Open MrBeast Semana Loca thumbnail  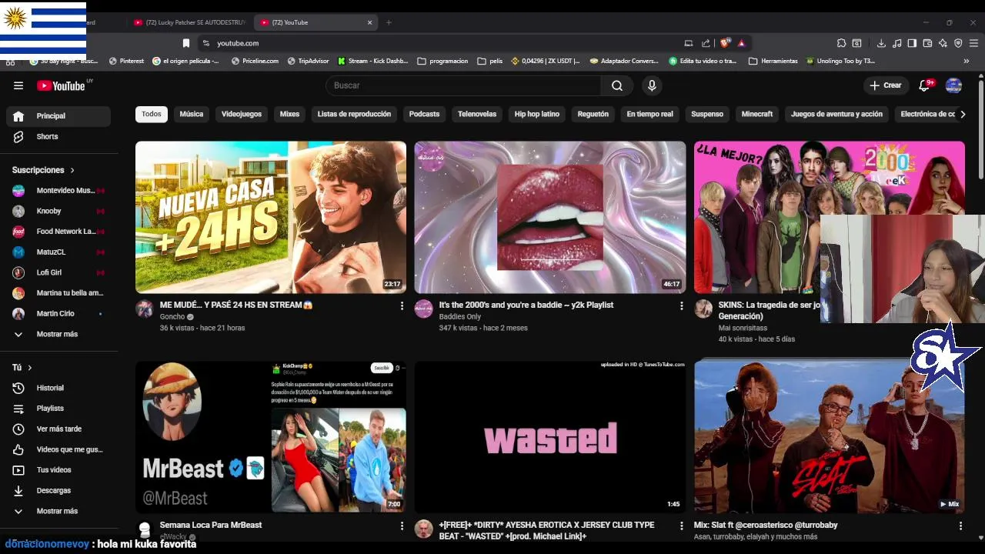tap(271, 437)
